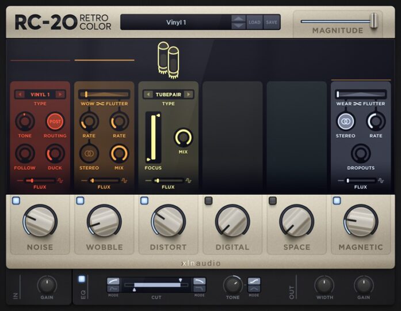Step to the next preset with down arrow
401x311 pixels.
point(239,25)
